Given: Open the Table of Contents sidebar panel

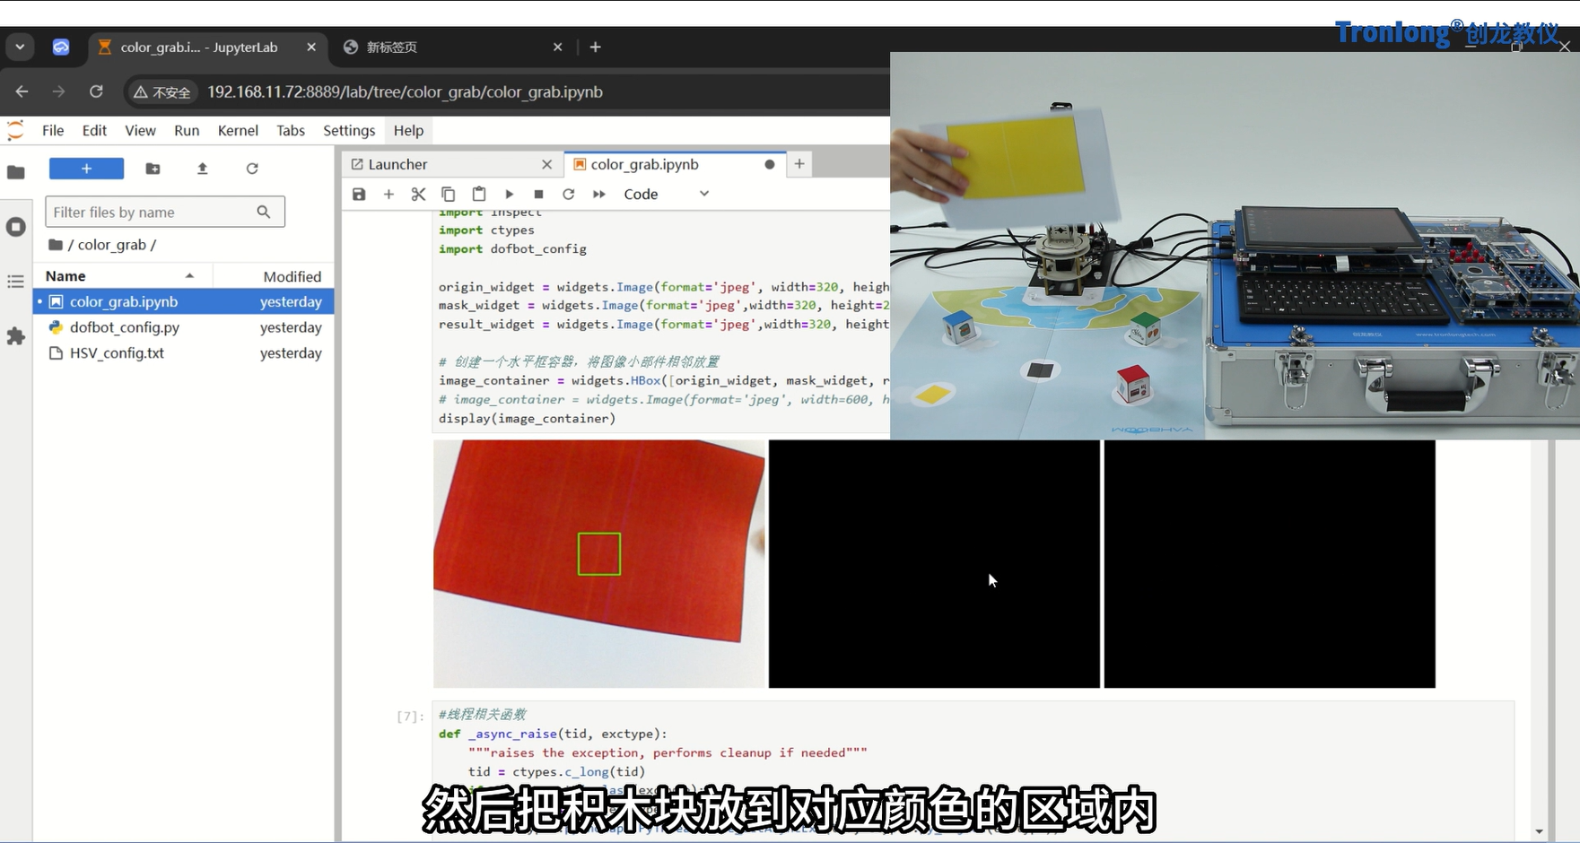Looking at the screenshot, I should (x=16, y=282).
